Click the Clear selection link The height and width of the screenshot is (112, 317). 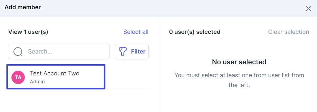point(289,32)
